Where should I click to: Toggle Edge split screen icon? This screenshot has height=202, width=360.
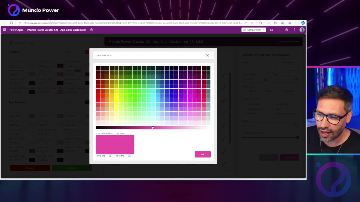(x=268, y=23)
